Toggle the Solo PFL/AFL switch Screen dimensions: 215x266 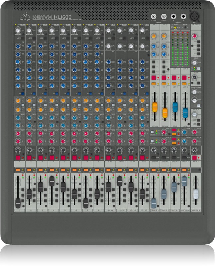198,68
